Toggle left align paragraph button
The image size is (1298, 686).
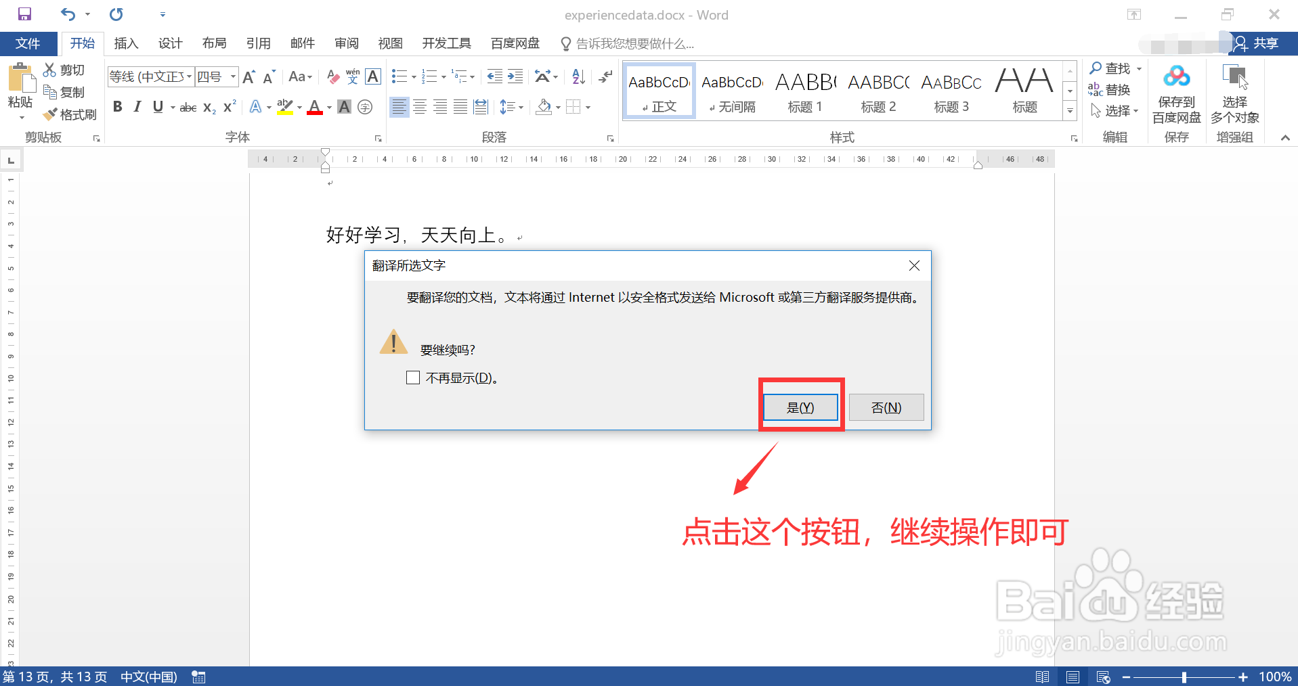399,107
